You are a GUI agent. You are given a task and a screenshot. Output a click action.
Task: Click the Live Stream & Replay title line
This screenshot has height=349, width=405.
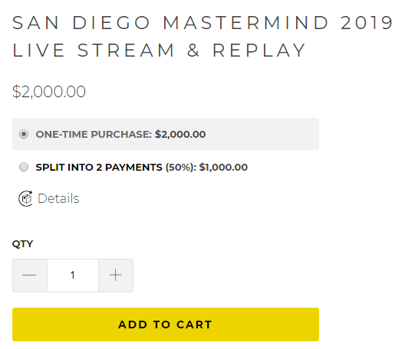159,51
